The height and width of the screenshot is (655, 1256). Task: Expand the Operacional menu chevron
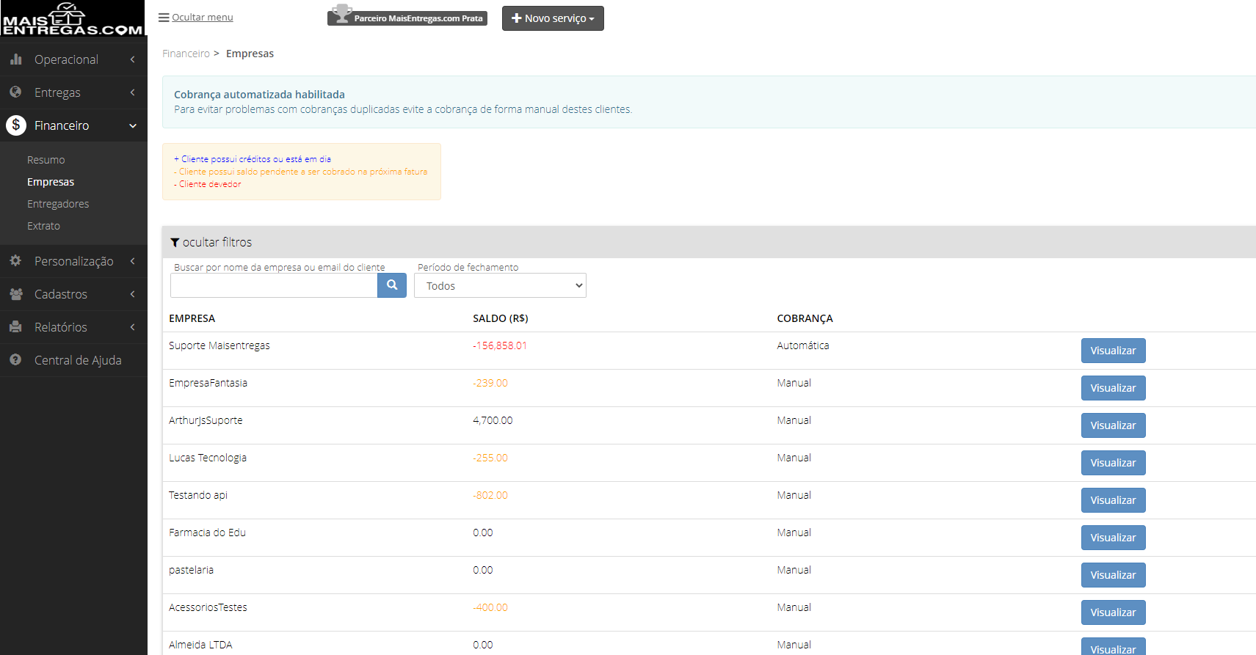point(132,59)
